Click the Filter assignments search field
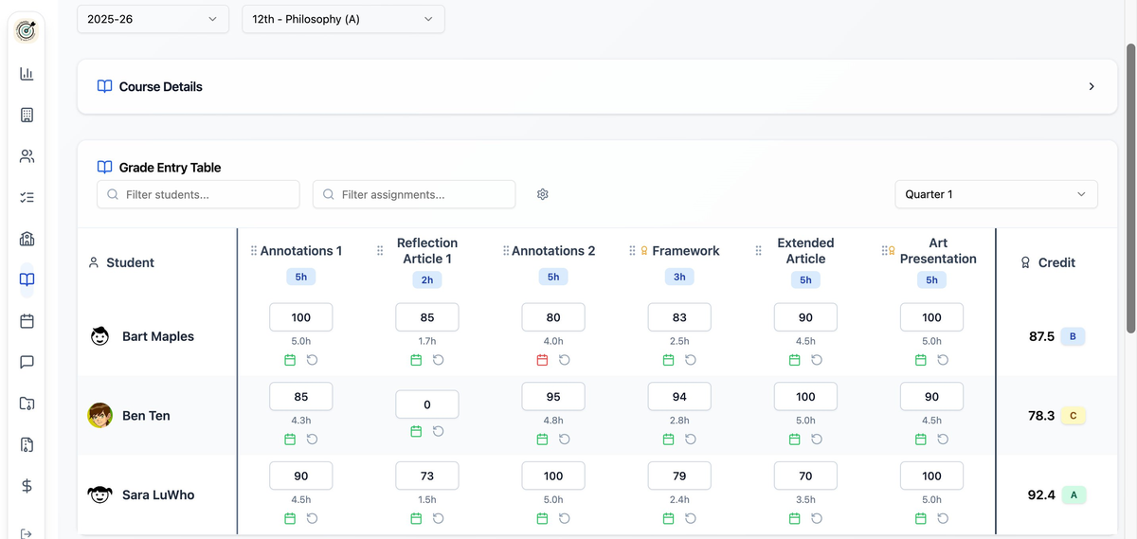Image resolution: width=1137 pixels, height=539 pixels. (414, 194)
